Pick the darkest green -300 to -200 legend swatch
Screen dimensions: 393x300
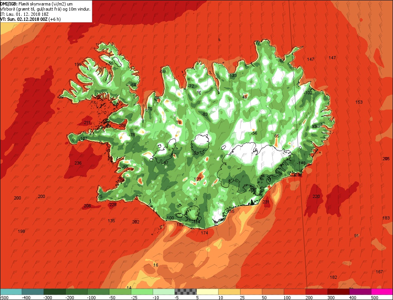coord(55,292)
